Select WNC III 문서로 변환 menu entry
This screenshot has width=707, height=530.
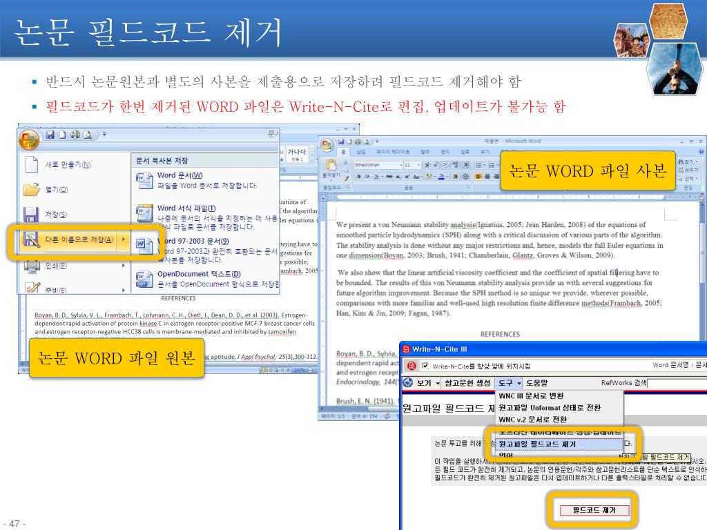coord(559,395)
